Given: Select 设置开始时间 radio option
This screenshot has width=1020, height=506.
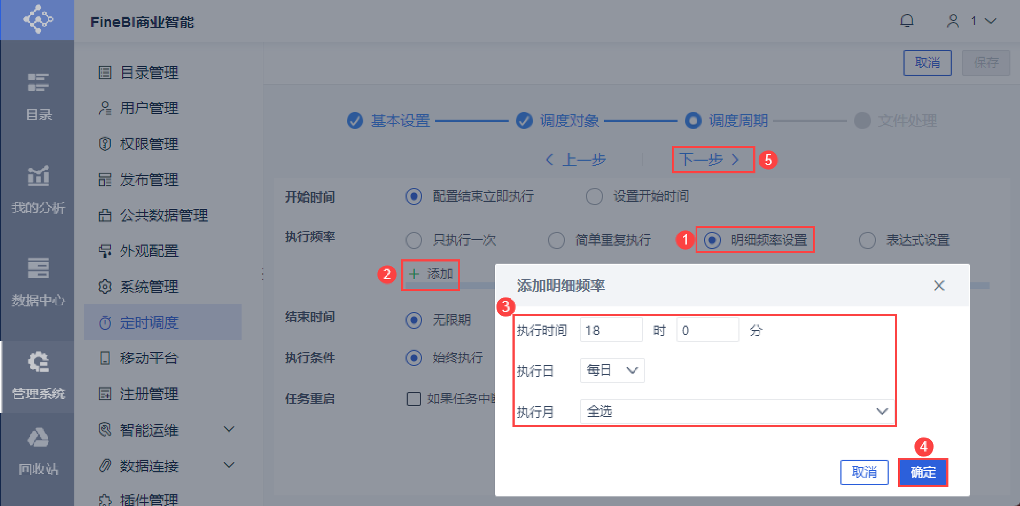Looking at the screenshot, I should point(594,196).
